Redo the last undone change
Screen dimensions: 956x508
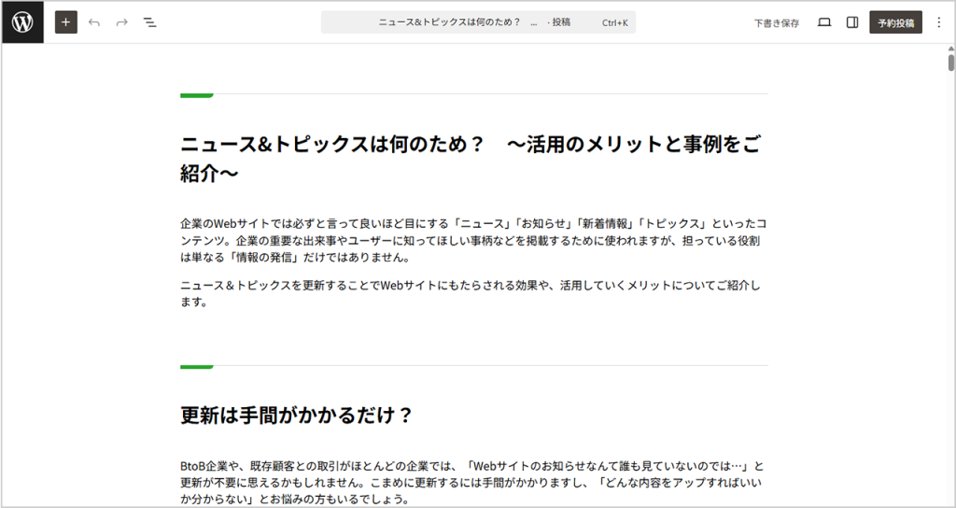tap(122, 22)
